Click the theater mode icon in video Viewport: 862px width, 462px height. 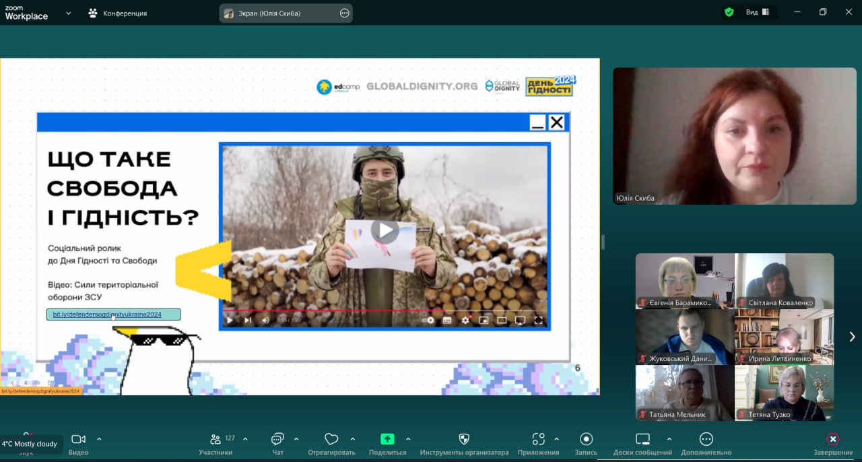coord(502,321)
